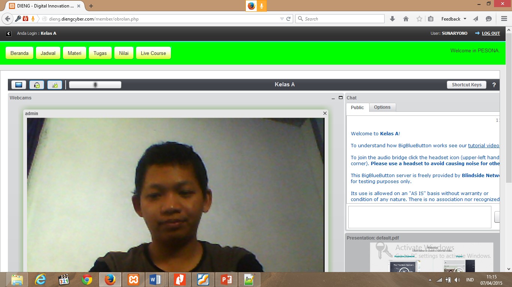The height and width of the screenshot is (287, 512).
Task: Adjust the microphone volume slider
Action: (95, 84)
